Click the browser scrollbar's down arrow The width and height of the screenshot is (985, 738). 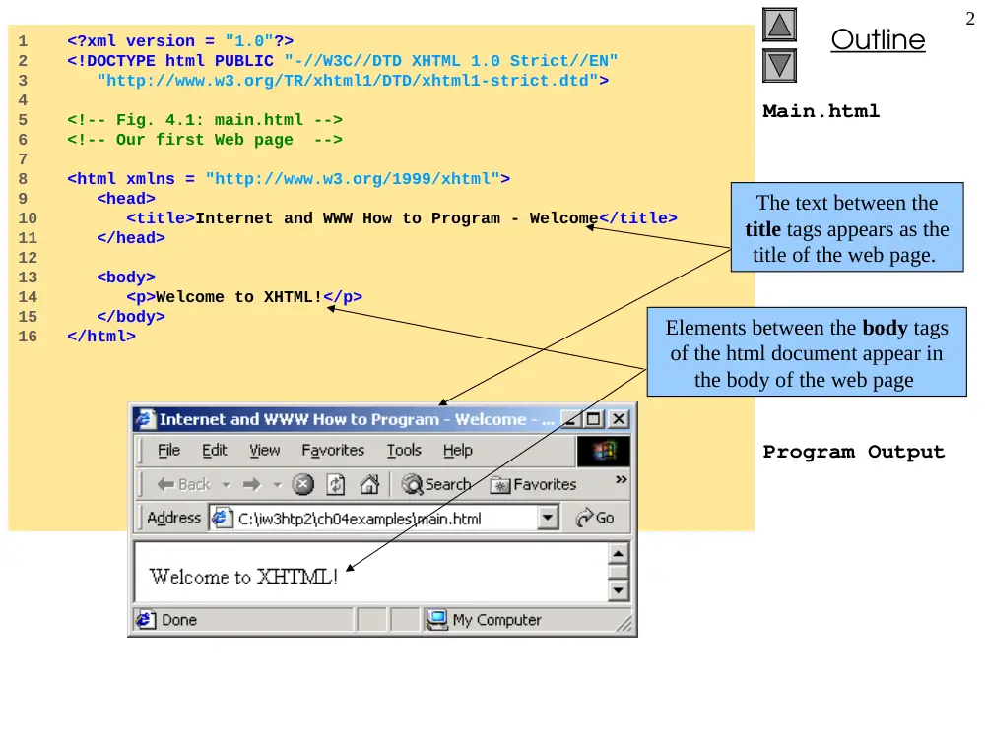[619, 590]
